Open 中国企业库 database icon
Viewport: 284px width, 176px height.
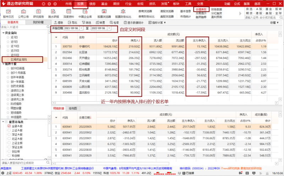coord(85,12)
